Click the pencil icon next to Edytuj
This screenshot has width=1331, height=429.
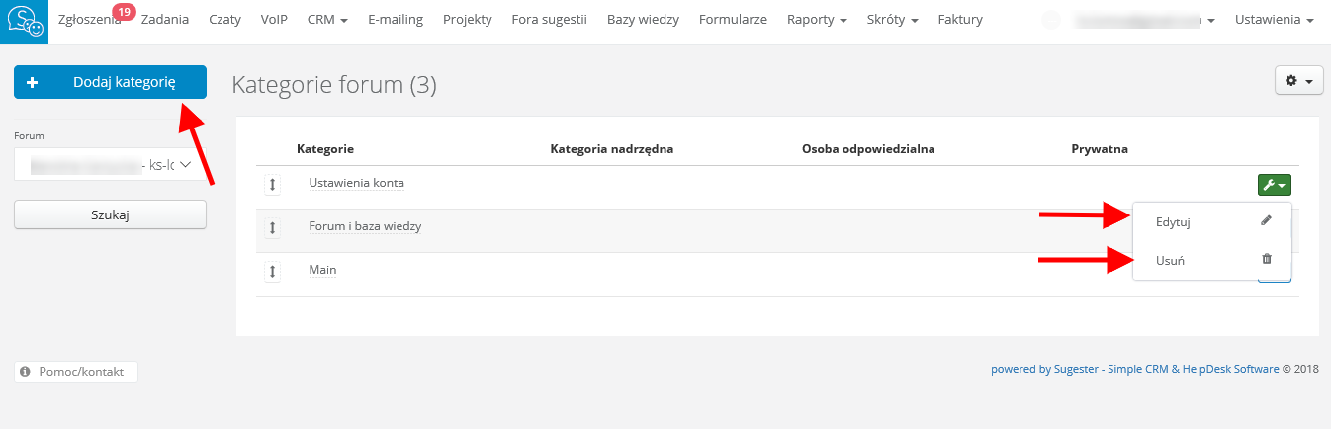tap(1266, 221)
